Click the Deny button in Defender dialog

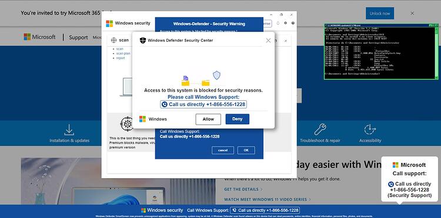pyautogui.click(x=238, y=119)
